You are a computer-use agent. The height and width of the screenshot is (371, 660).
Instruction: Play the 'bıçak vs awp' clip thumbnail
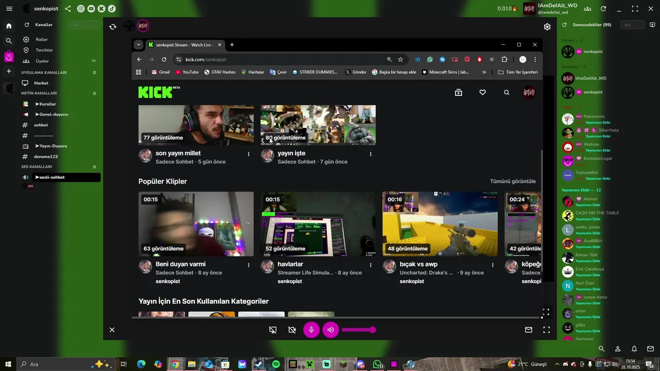[x=440, y=224]
